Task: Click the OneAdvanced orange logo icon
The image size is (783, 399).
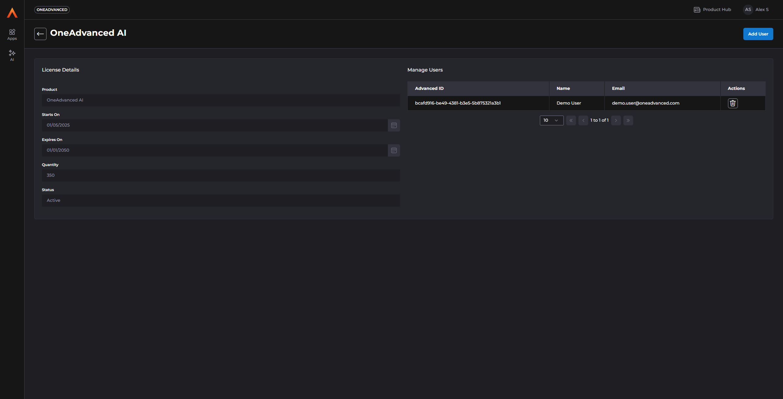Action: (x=12, y=13)
